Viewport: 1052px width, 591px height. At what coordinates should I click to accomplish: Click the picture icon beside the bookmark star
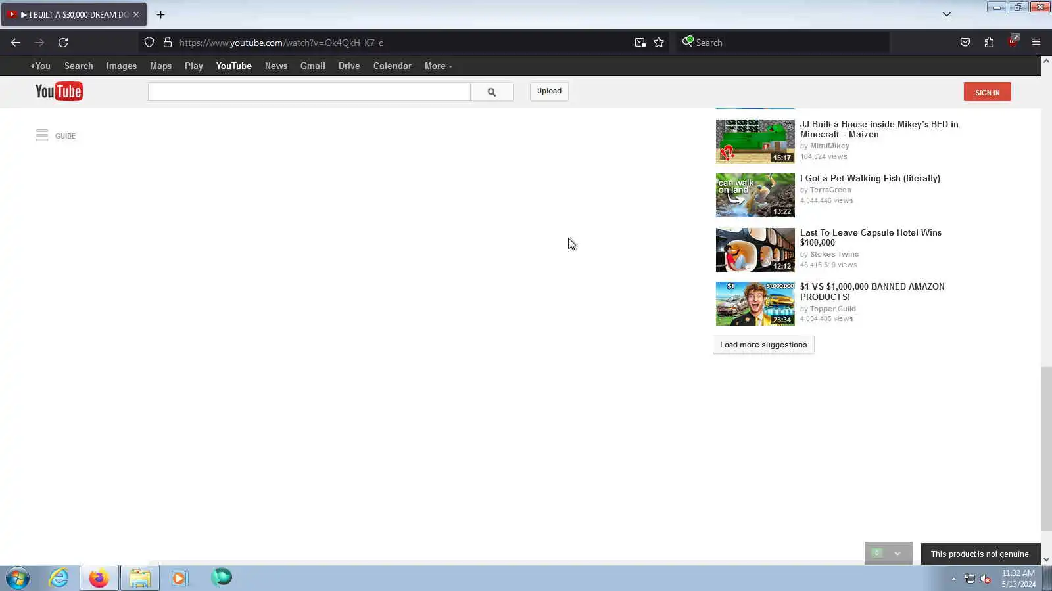click(x=640, y=43)
